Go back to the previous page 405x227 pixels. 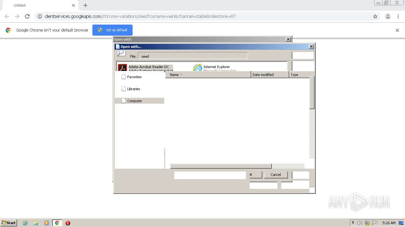[x=7, y=16]
